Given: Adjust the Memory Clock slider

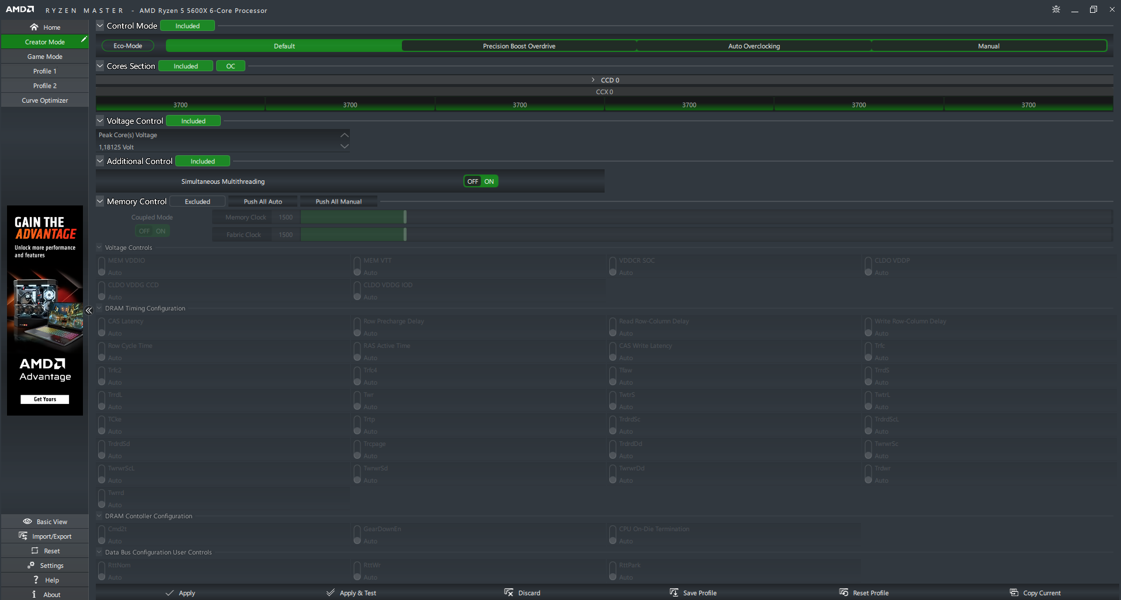Looking at the screenshot, I should coord(405,217).
